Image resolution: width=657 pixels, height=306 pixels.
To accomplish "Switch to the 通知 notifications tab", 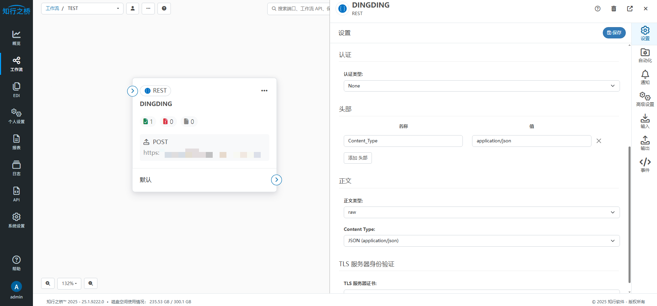I will [645, 78].
